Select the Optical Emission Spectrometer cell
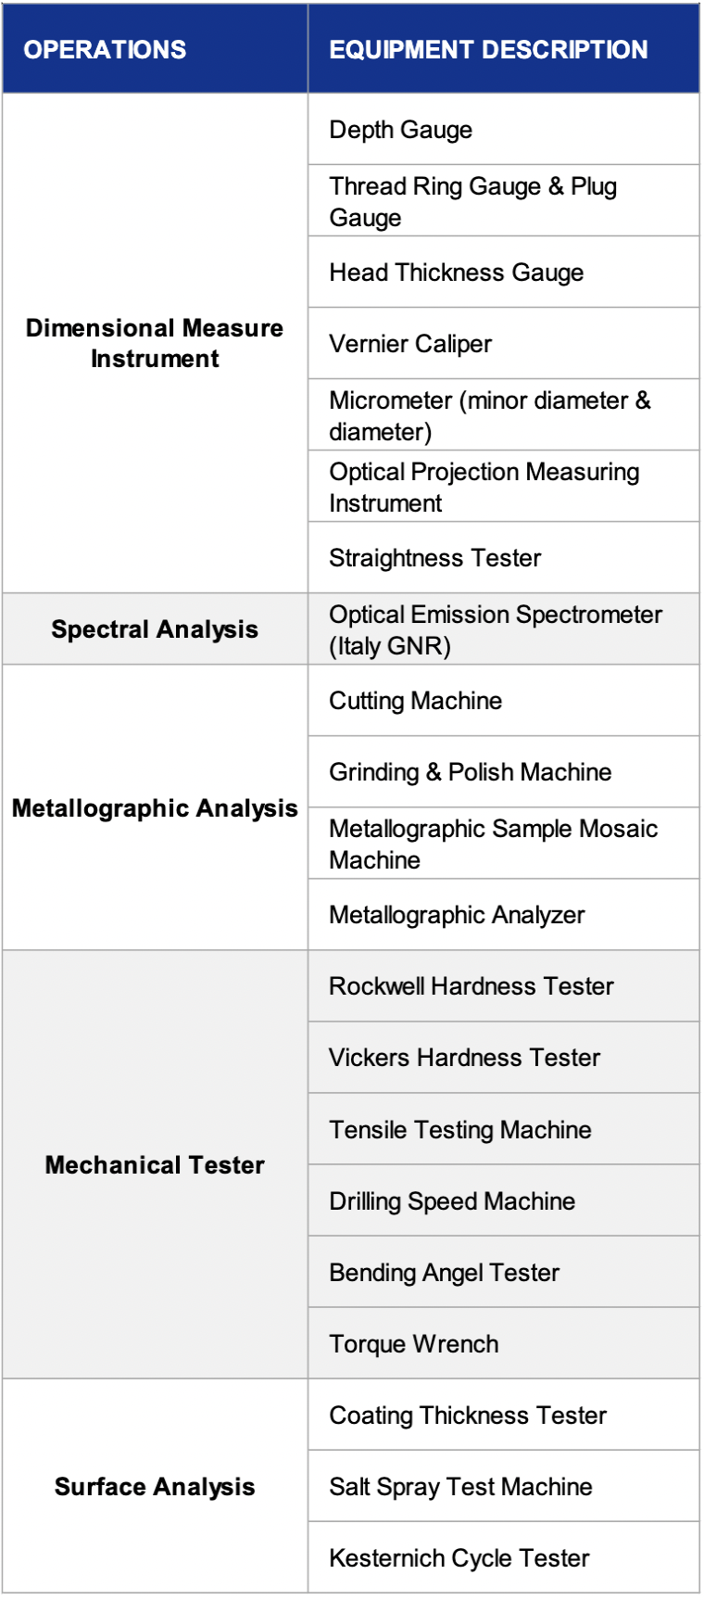 504,629
